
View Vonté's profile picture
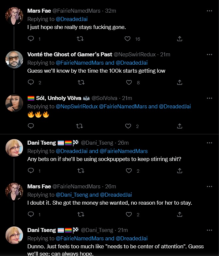pyautogui.click(x=14, y=60)
